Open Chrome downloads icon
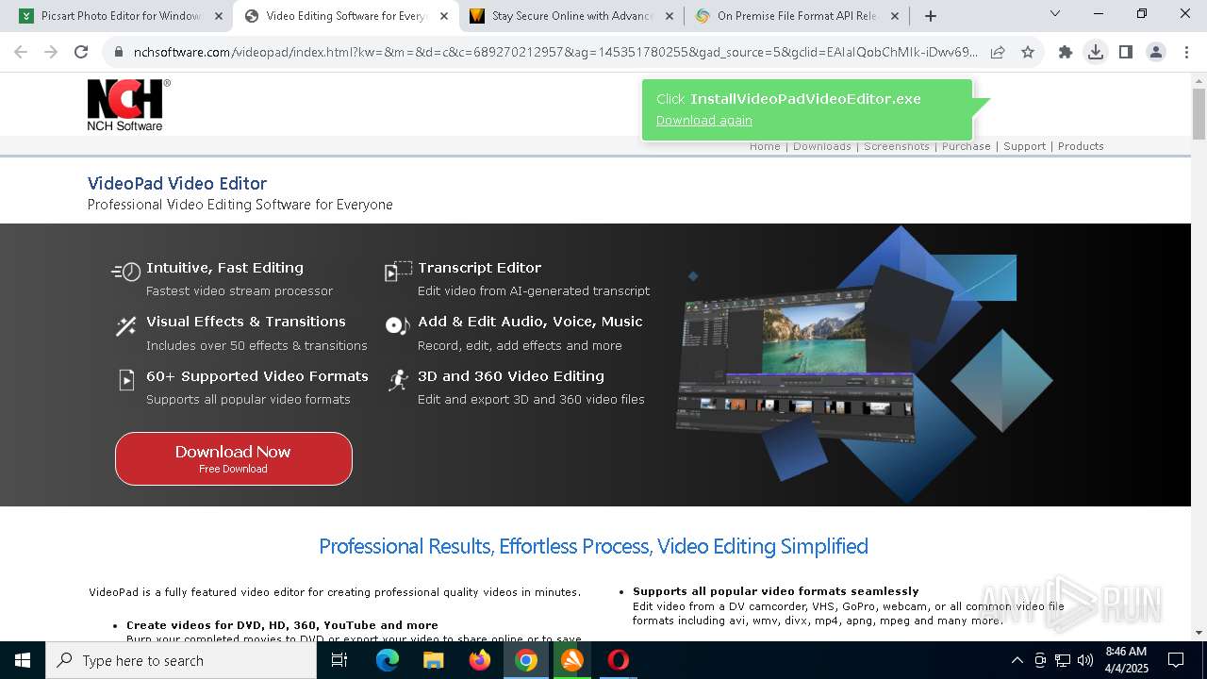The height and width of the screenshot is (679, 1207). pyautogui.click(x=1096, y=52)
